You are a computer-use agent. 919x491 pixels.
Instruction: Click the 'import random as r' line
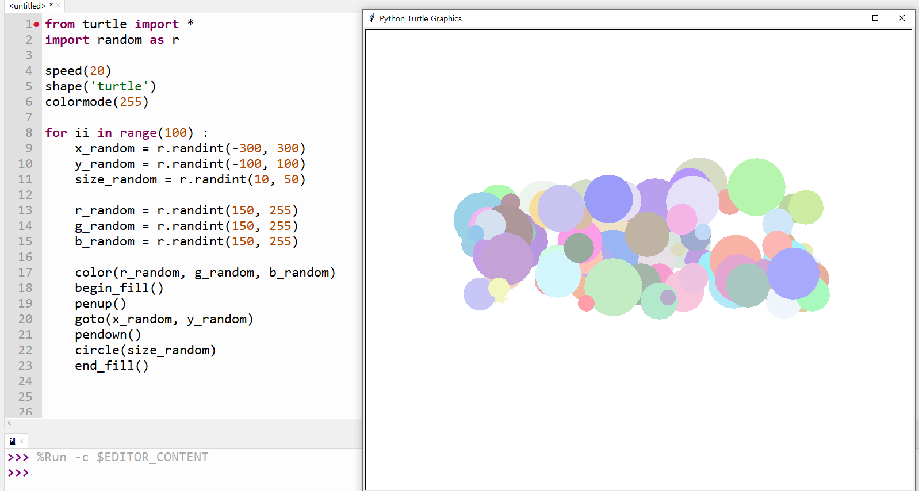coord(112,40)
